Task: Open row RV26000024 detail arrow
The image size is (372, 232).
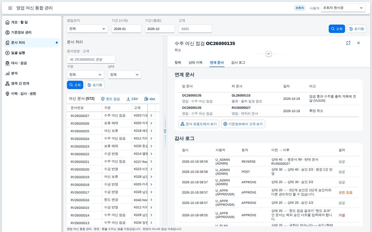Action: (x=151, y=139)
